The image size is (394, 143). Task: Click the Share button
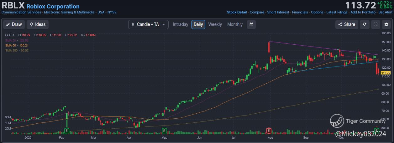[346, 24]
